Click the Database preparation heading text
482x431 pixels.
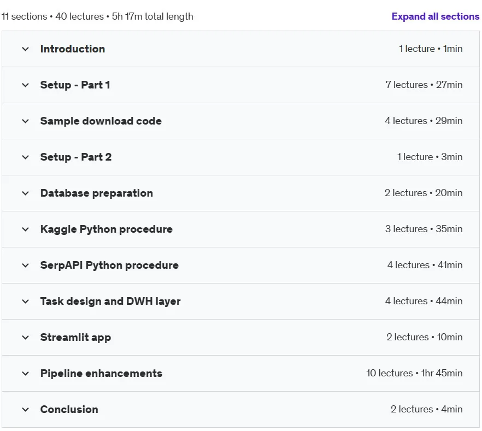97,193
